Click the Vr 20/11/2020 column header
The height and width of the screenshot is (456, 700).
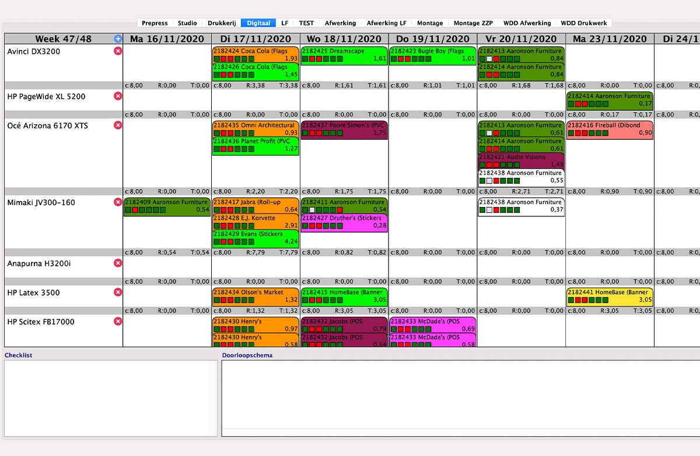pos(521,39)
